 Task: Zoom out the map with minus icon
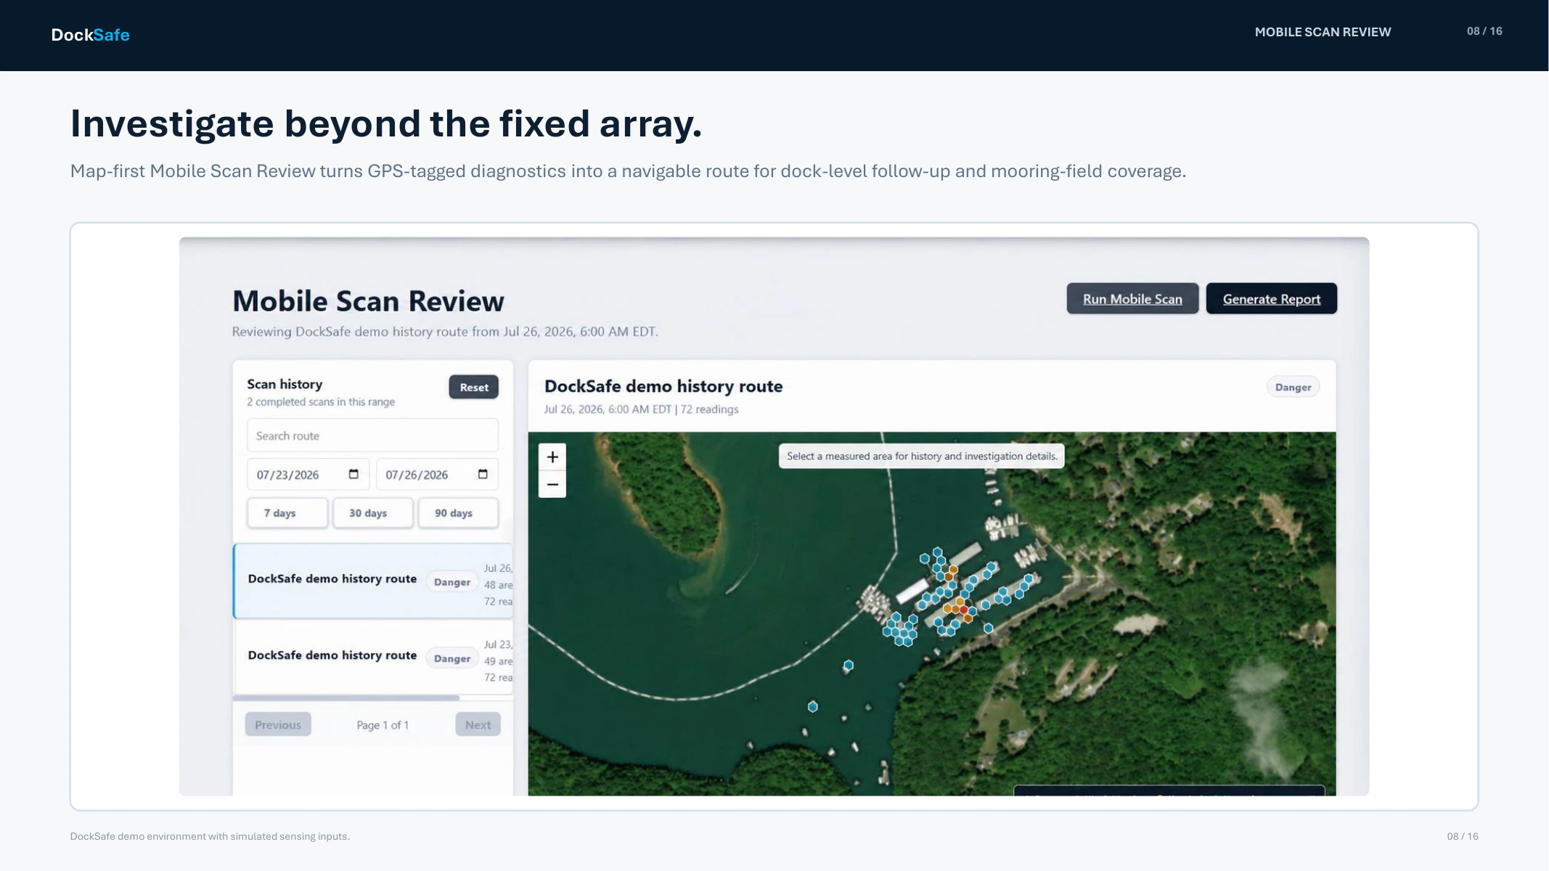pyautogui.click(x=552, y=484)
